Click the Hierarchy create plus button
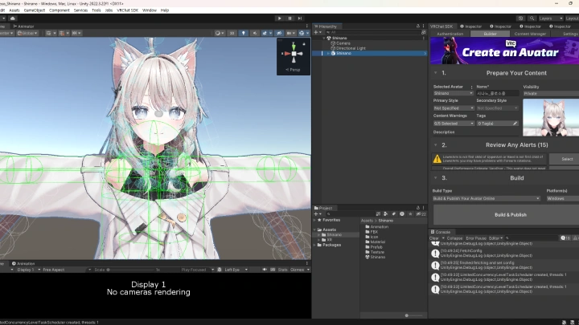Viewport: 579px width, 325px height. (317, 32)
